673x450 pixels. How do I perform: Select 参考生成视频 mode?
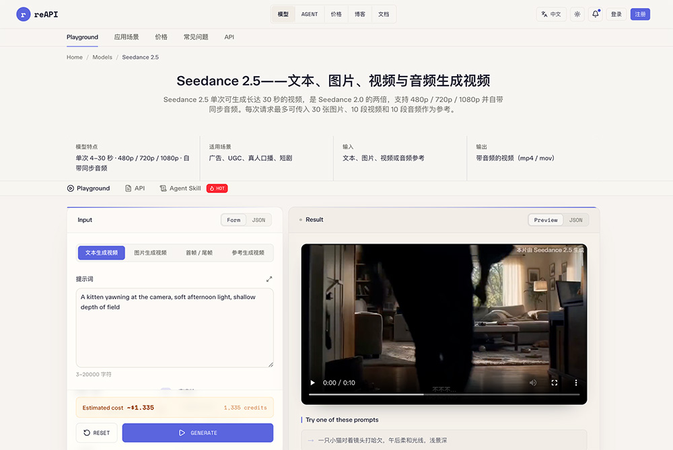click(248, 253)
